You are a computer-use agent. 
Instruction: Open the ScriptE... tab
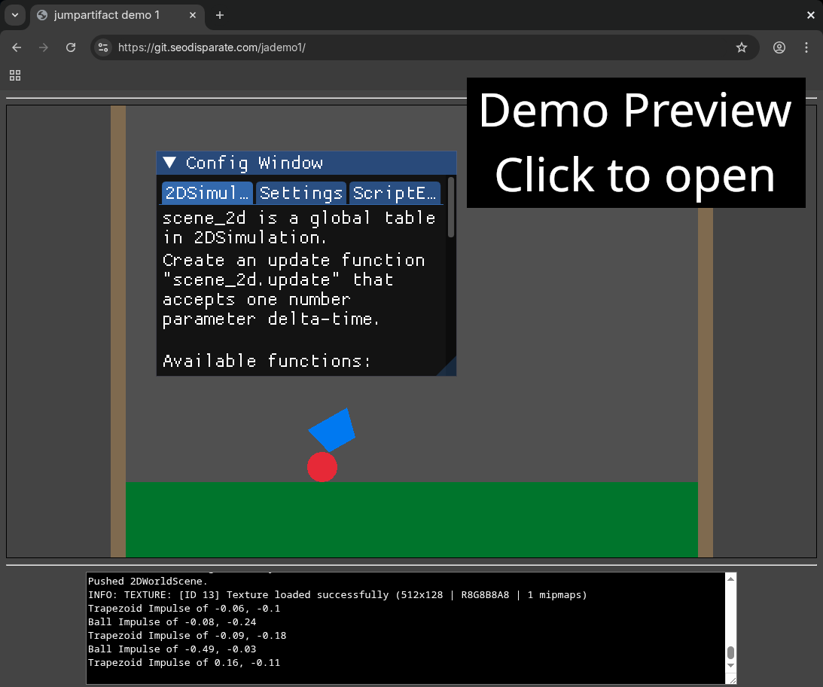[x=395, y=193]
